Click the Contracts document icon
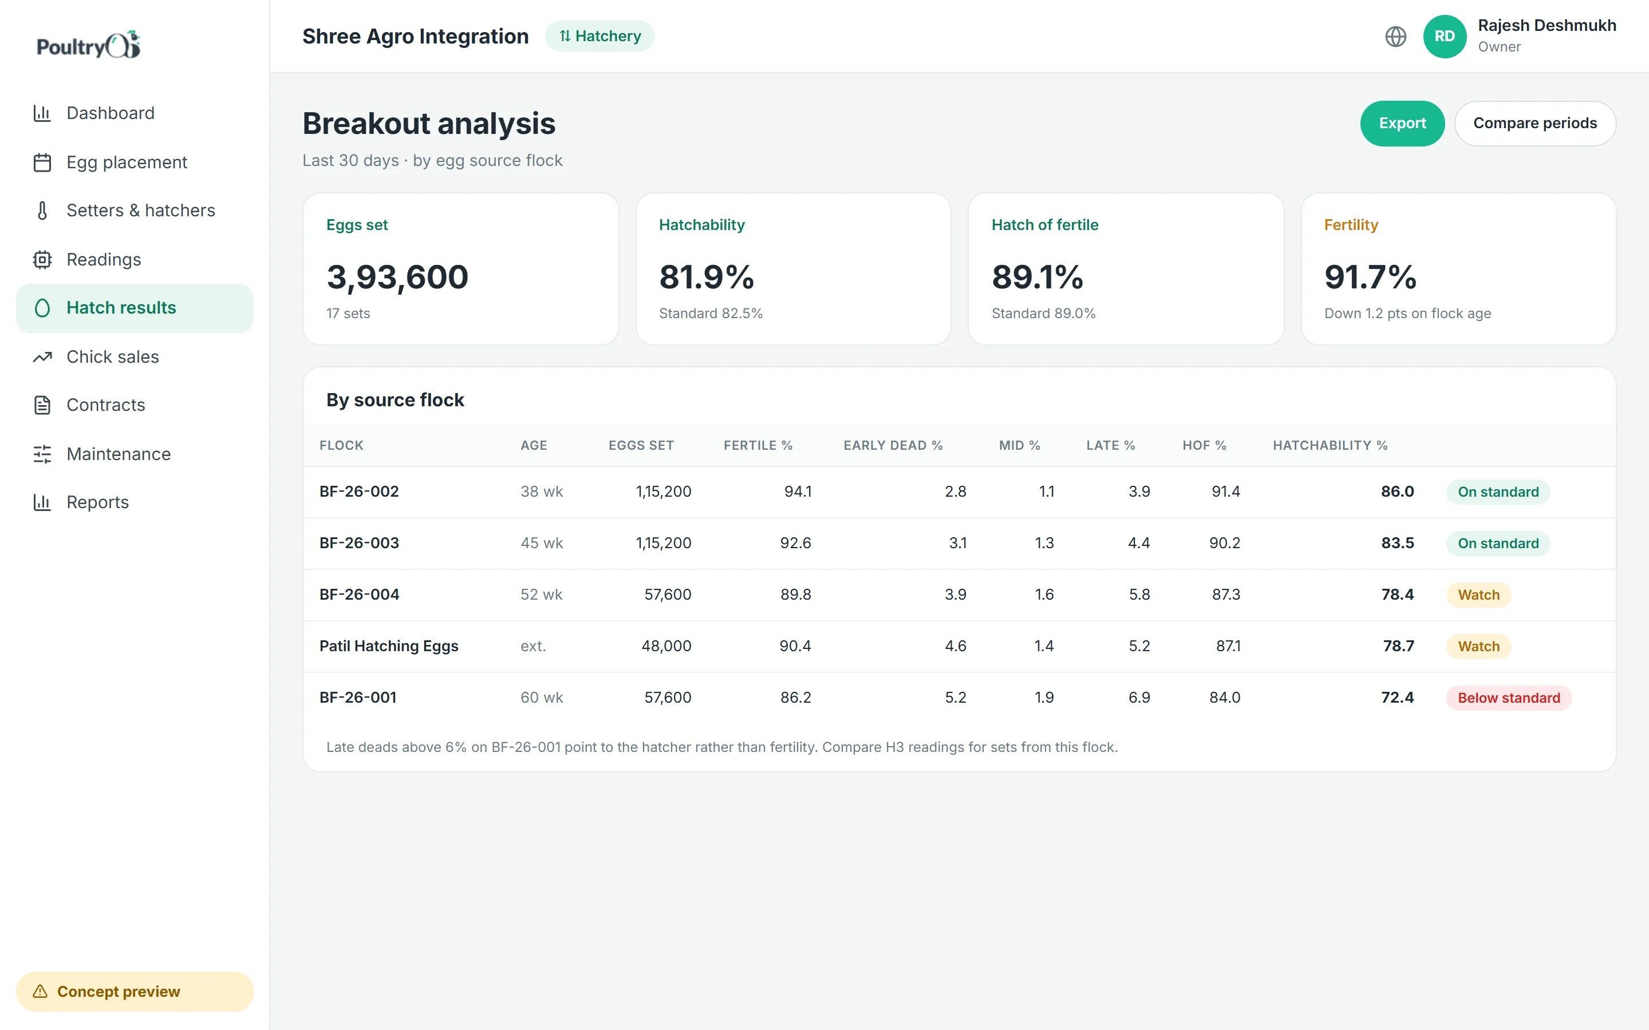 tap(42, 405)
